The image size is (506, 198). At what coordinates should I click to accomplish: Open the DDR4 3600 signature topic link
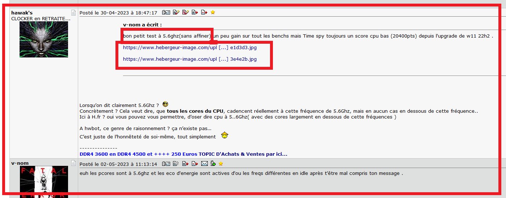[x=184, y=154]
